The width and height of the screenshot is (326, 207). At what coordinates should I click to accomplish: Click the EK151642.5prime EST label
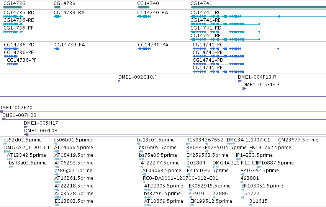point(208,171)
